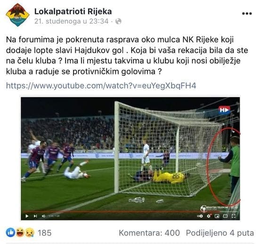Open the YouTube watch link

click(101, 86)
